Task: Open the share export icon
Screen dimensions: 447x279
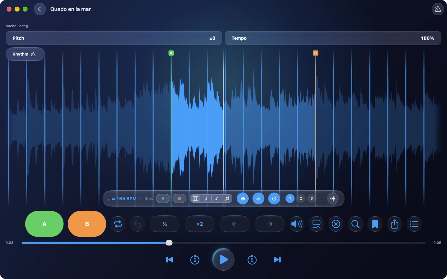Action: tap(394, 224)
